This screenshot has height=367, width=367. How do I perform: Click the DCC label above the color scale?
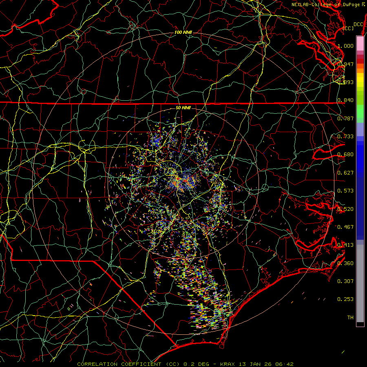358,24
